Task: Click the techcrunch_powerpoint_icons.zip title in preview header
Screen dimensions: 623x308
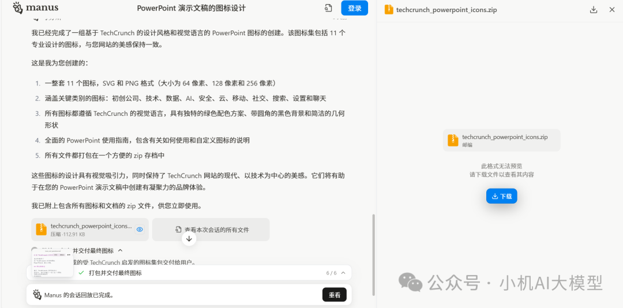Action: [x=446, y=10]
